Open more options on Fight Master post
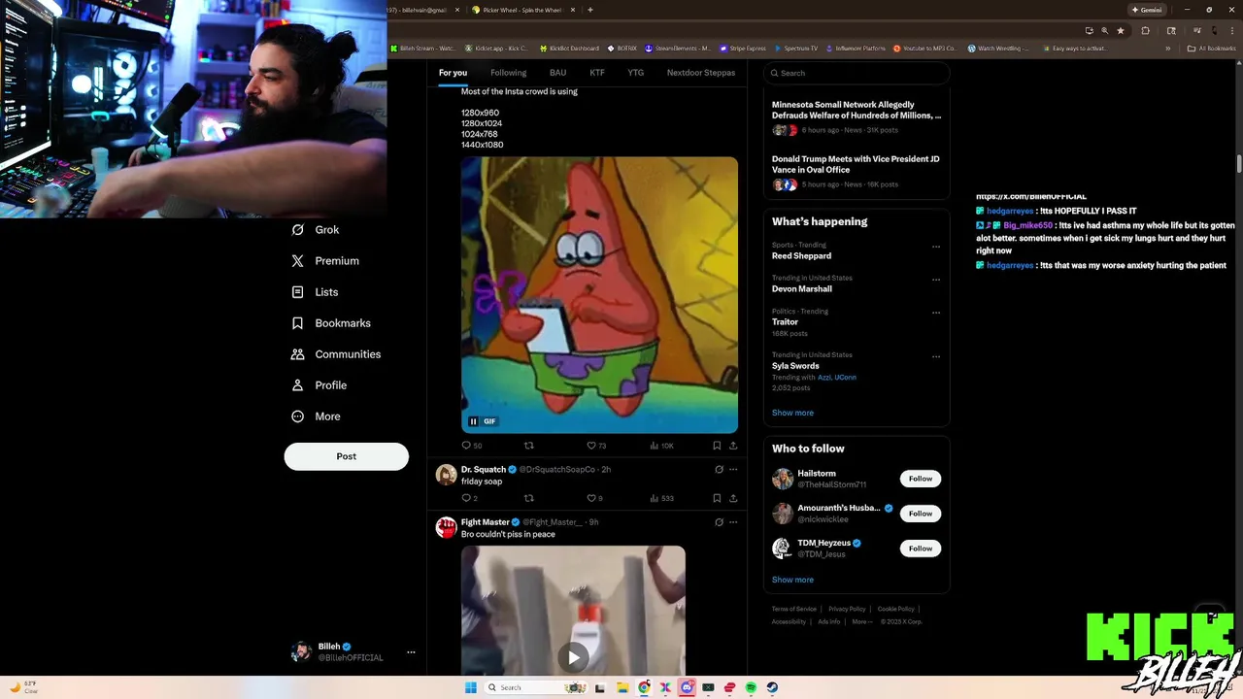1243x699 pixels. [x=733, y=522]
